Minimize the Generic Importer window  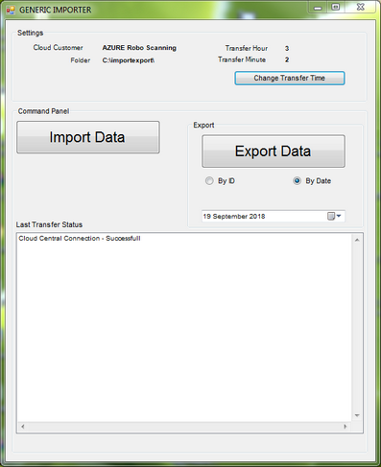coord(318,8)
